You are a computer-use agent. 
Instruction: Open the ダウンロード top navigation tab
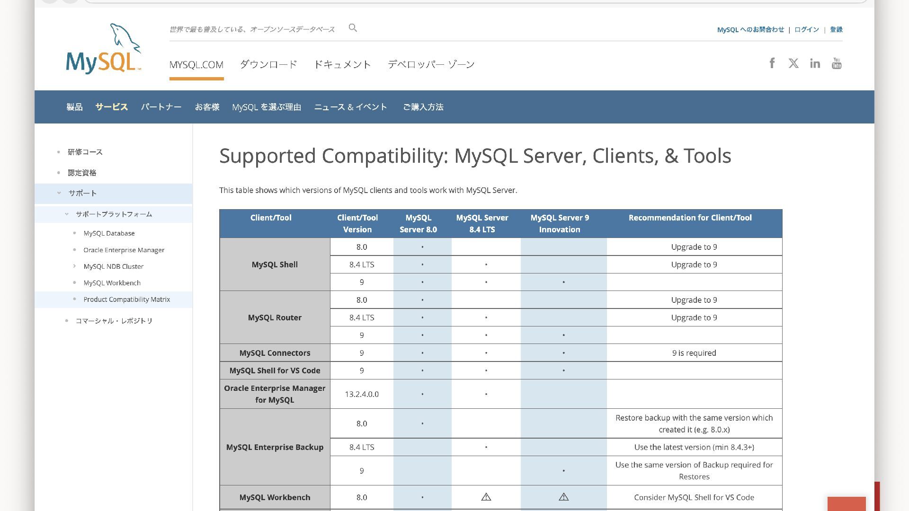coord(268,64)
